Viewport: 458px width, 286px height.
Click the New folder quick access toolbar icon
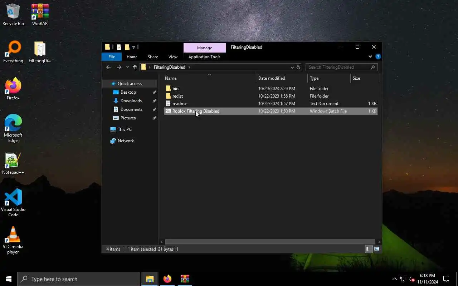(127, 47)
